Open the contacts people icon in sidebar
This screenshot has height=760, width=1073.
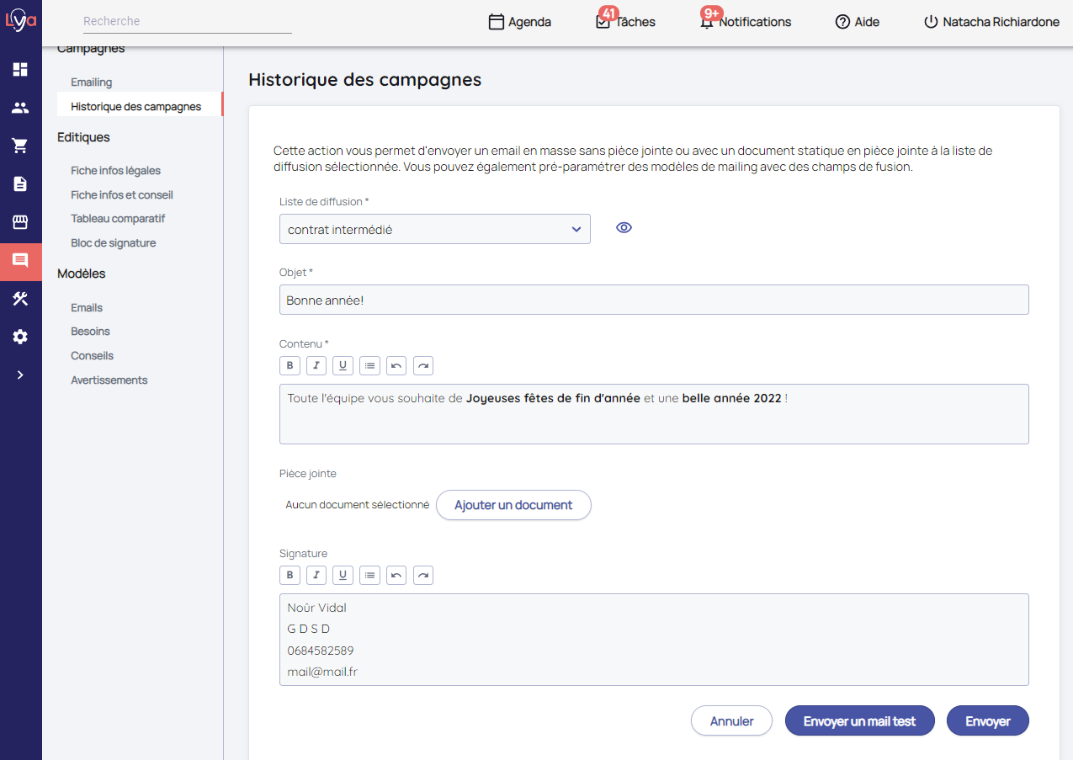20,108
